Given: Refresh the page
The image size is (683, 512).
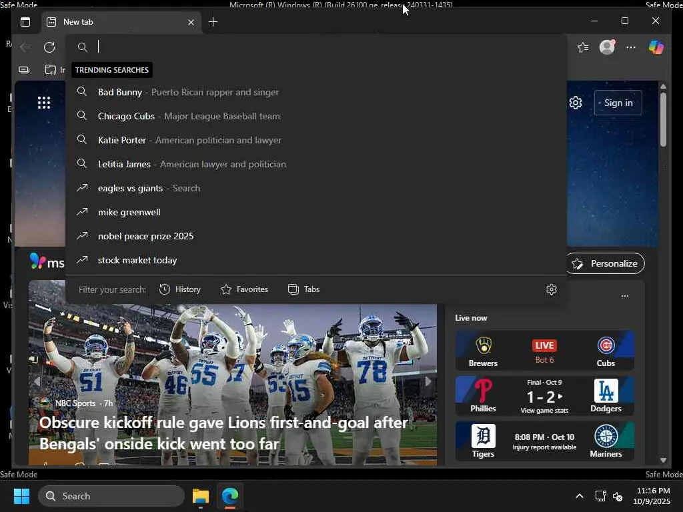Looking at the screenshot, I should click(49, 47).
